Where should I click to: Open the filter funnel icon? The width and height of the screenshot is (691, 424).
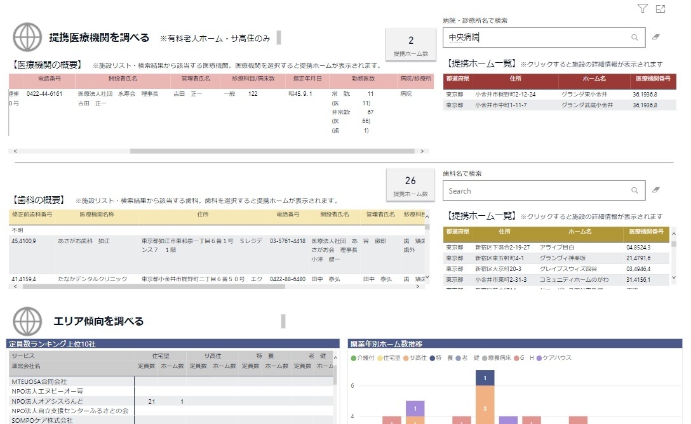pos(642,9)
